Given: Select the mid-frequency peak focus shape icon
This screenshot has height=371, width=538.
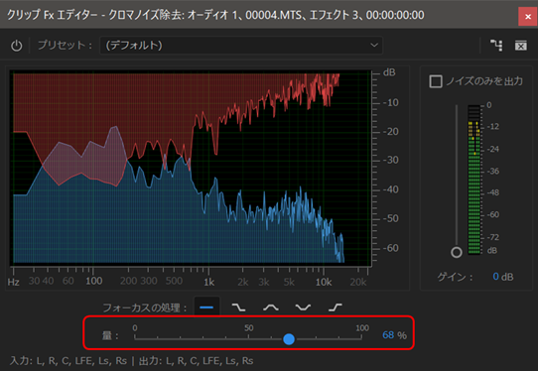Looking at the screenshot, I should (271, 308).
